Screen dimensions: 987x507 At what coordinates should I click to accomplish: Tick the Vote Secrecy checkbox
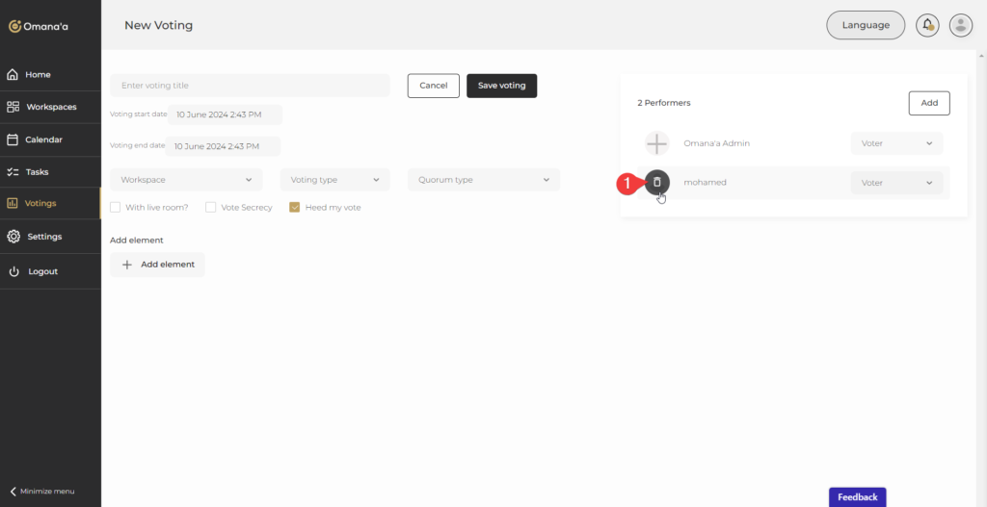[x=211, y=207]
